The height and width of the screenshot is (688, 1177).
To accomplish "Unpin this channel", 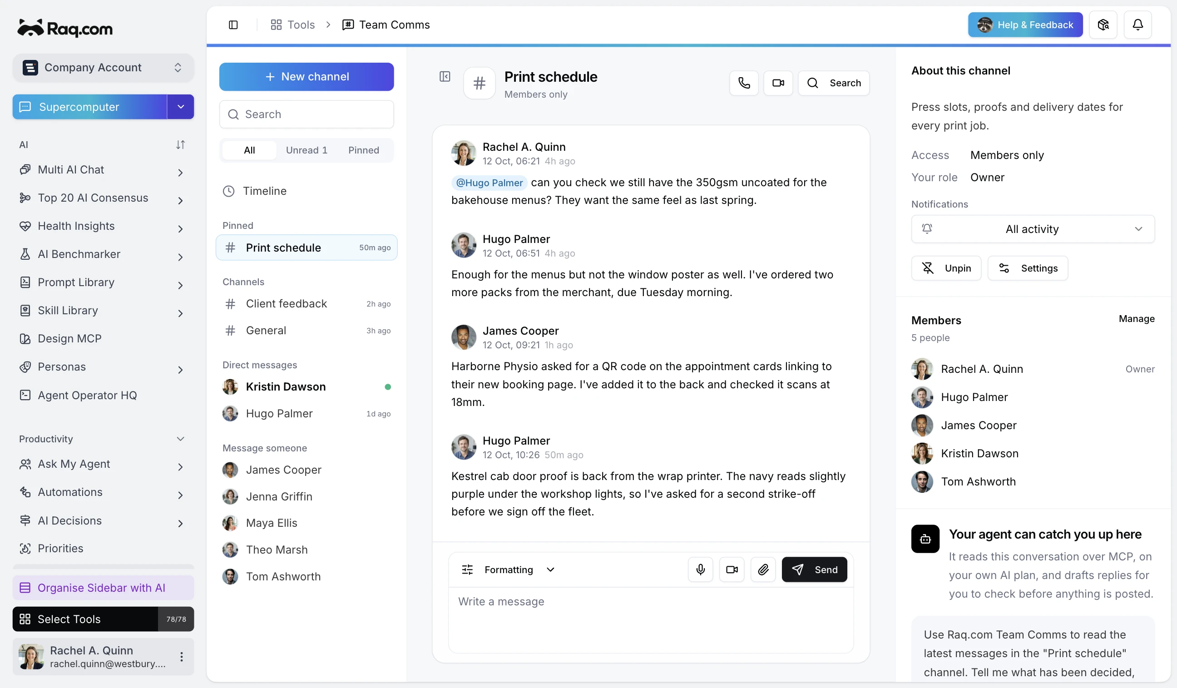I will coord(946,268).
